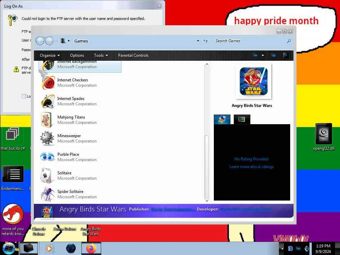Expand the view options dropdown arrow
Image resolution: width=340 pixels, height=255 pixels.
tap(263, 55)
